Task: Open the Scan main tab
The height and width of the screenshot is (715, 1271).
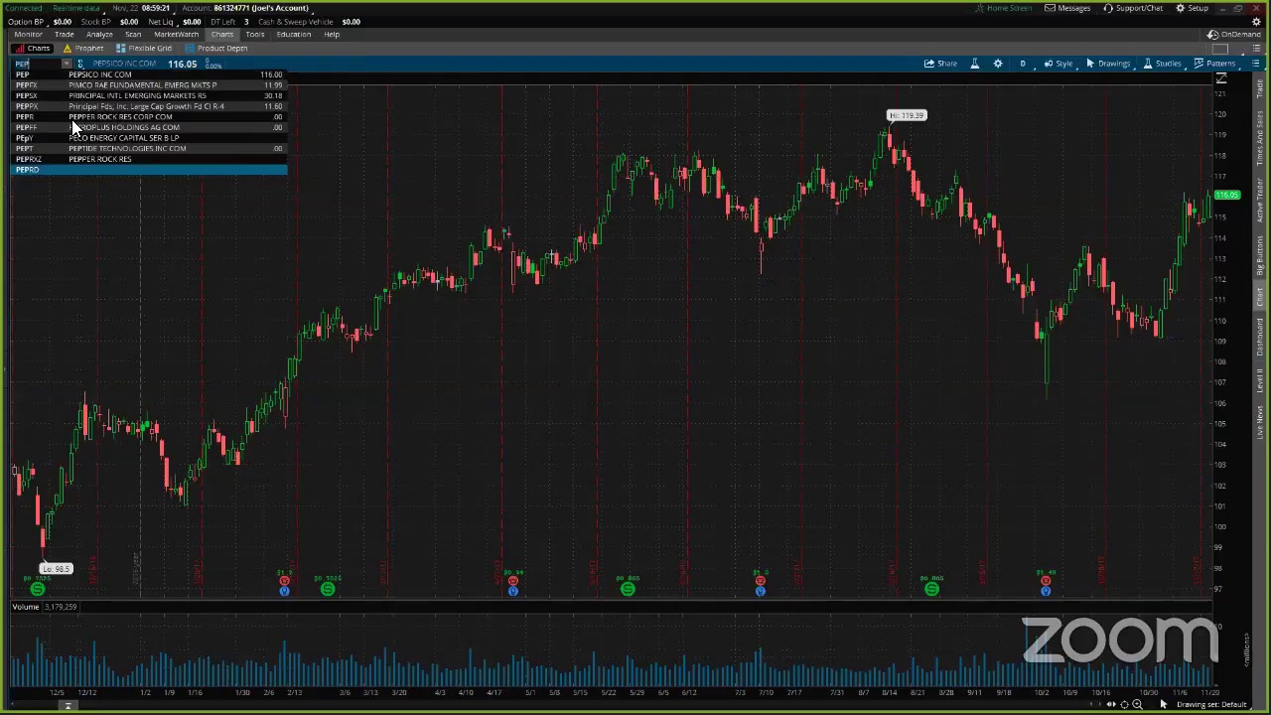Action: (x=133, y=34)
